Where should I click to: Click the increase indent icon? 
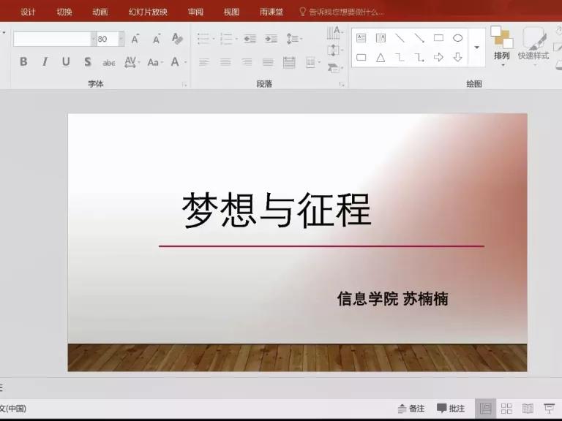(x=271, y=39)
